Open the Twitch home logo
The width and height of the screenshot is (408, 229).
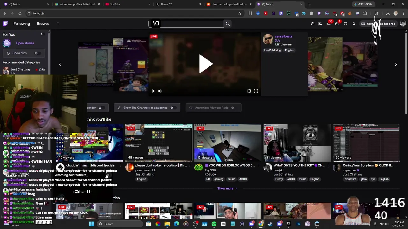point(5,24)
